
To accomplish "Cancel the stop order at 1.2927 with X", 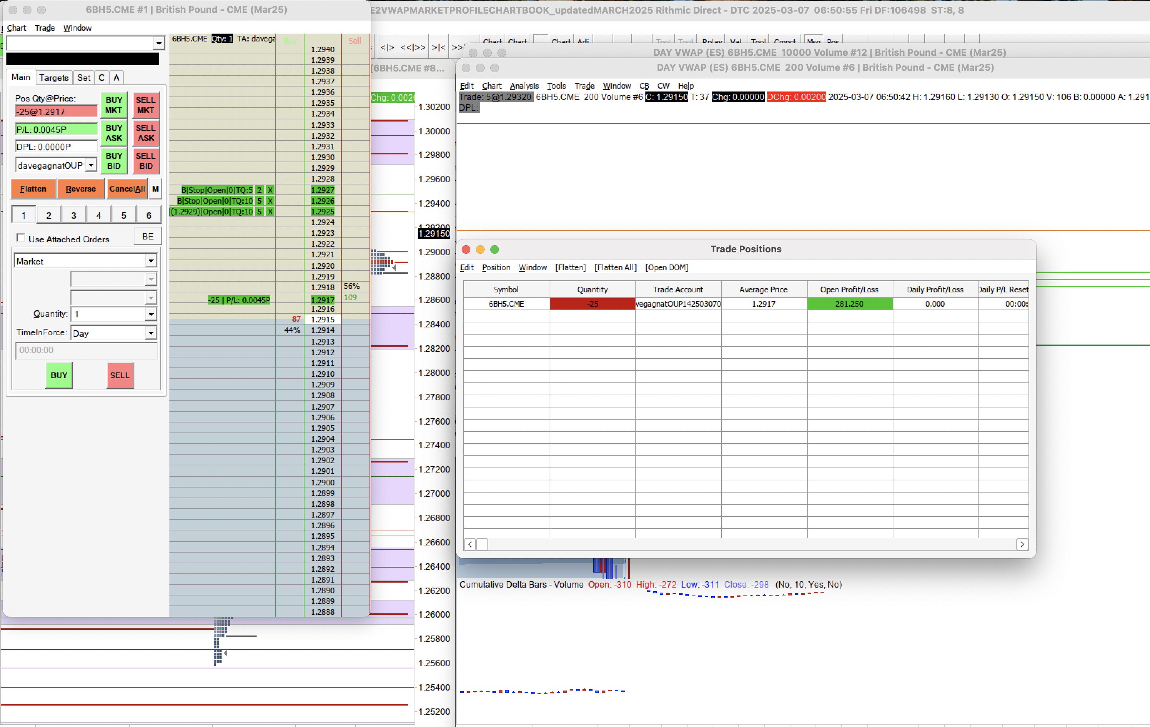I will [x=270, y=190].
